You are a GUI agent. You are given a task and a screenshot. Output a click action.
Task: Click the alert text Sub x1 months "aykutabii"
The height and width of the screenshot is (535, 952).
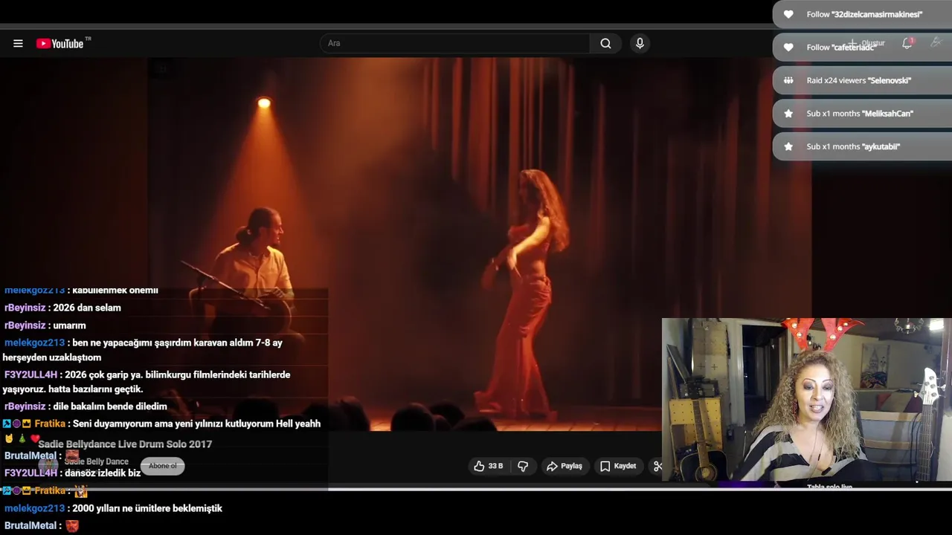tap(853, 146)
